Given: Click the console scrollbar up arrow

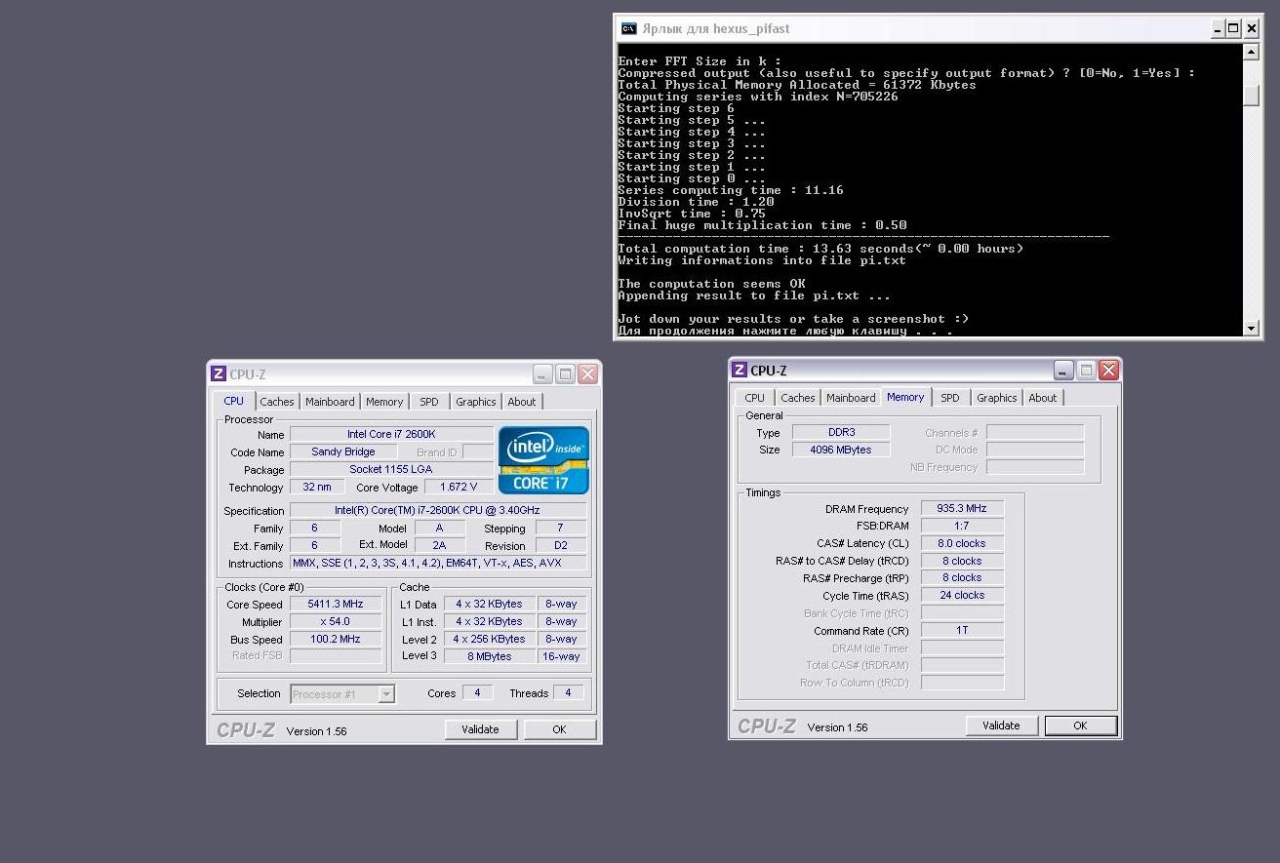Looking at the screenshot, I should (x=1252, y=53).
